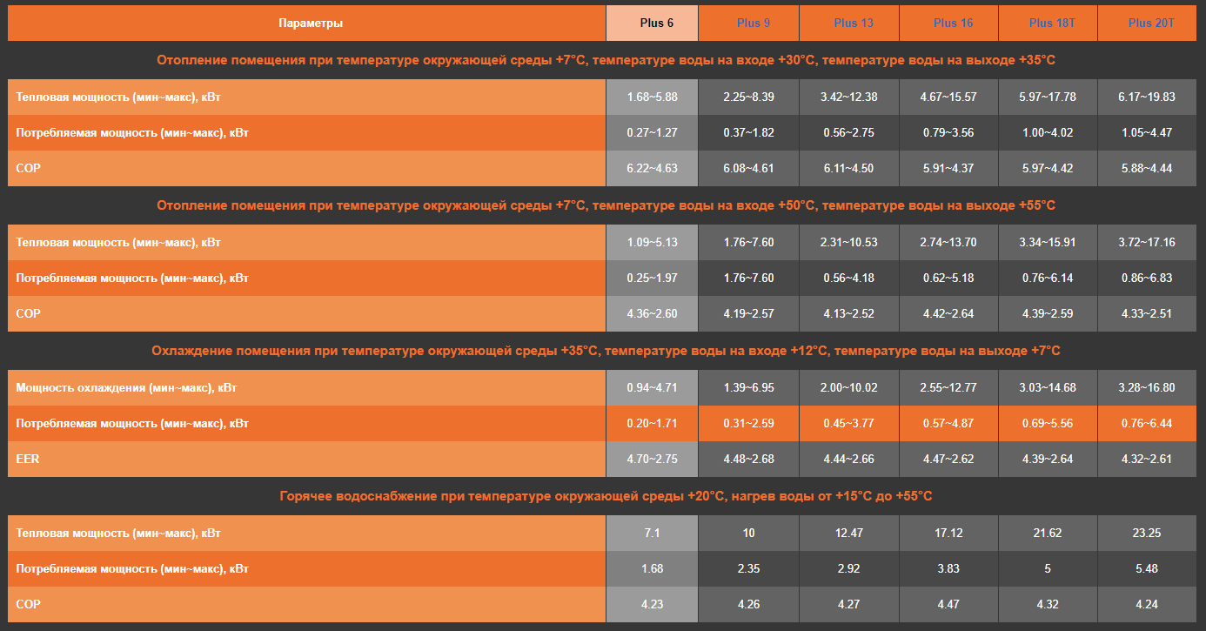Open the Plus 13 model tab
Image resolution: width=1206 pixels, height=631 pixels.
click(853, 23)
